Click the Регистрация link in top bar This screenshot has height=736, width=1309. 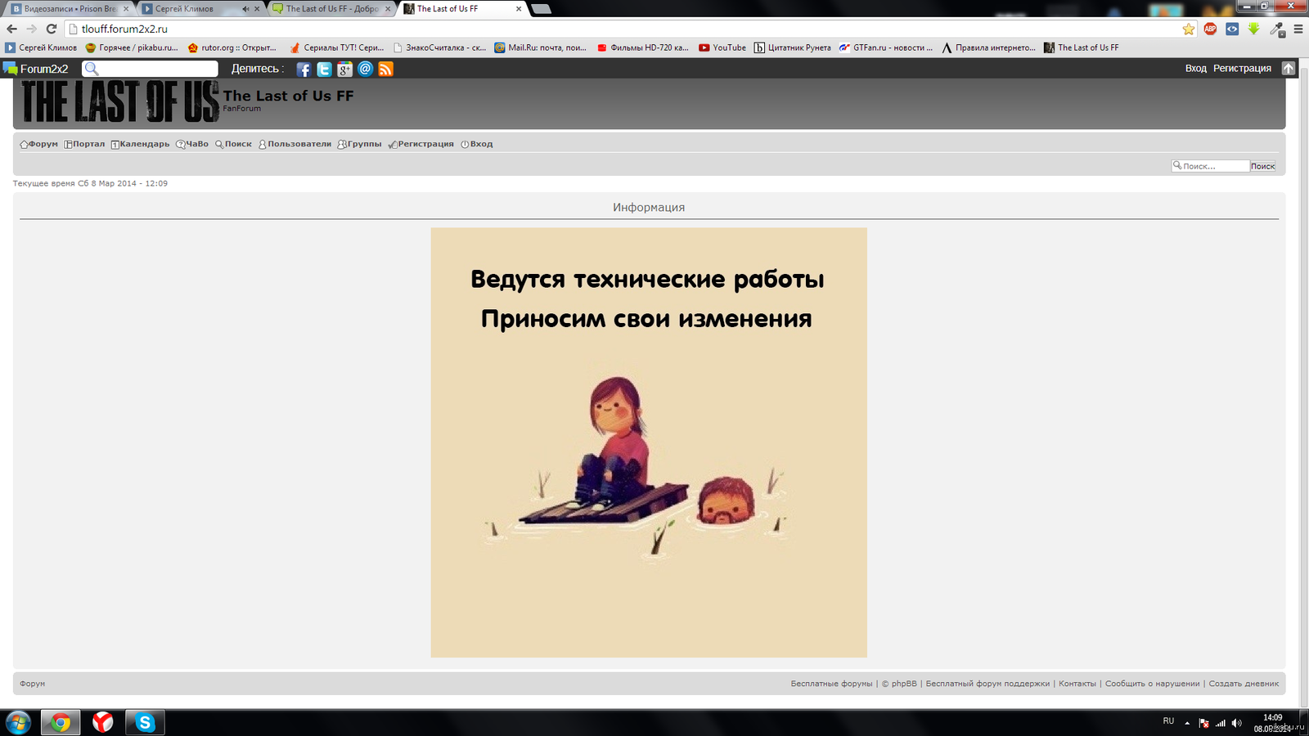[x=1242, y=69]
